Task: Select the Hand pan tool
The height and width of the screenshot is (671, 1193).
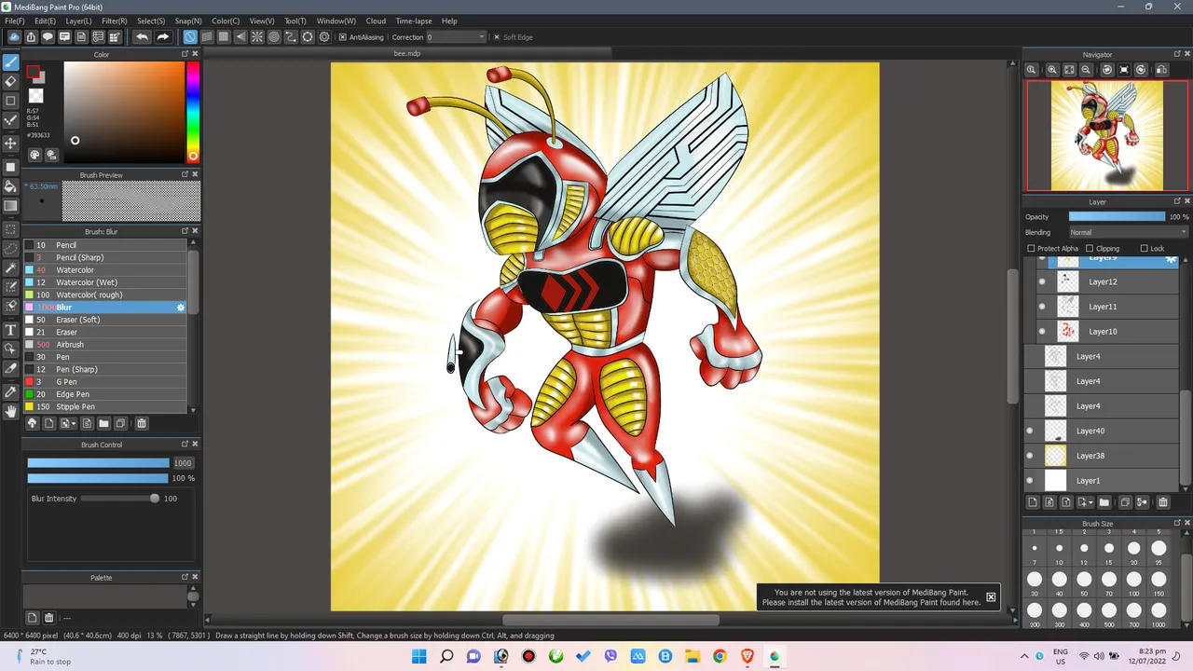Action: (x=11, y=411)
